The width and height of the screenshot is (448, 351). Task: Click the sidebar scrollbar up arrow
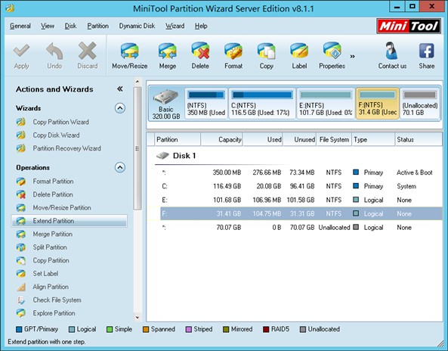click(137, 82)
